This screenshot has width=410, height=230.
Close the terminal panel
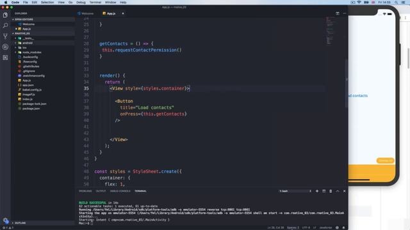pos(345,191)
